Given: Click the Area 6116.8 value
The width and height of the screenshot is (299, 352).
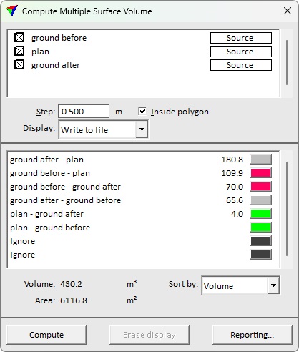Looking at the screenshot, I should coord(74,300).
